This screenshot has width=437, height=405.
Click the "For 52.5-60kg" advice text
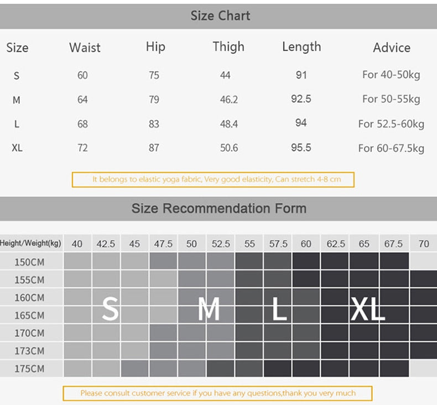tap(391, 124)
